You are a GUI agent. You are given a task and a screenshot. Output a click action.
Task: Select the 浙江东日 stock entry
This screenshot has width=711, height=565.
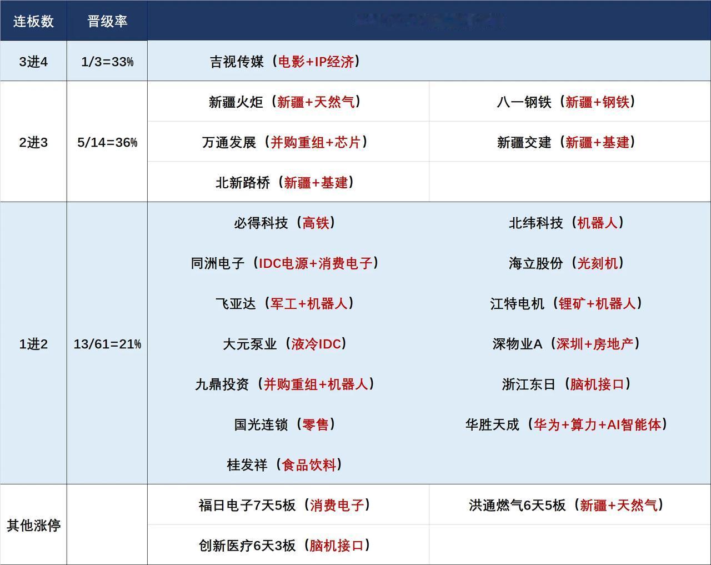[567, 384]
